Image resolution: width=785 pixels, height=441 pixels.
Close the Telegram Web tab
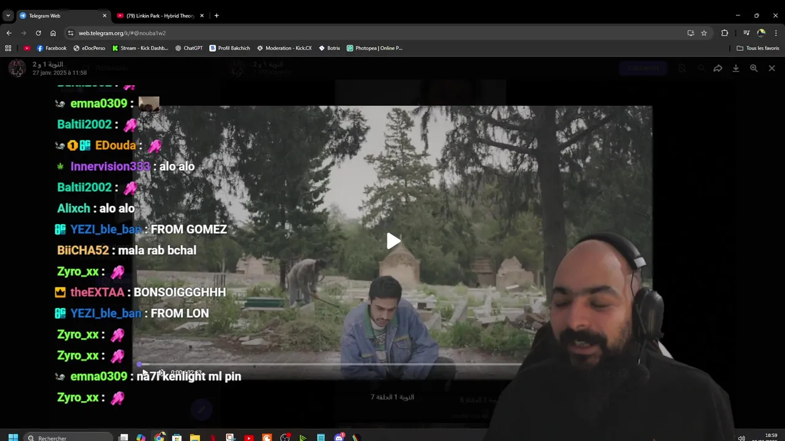(104, 15)
